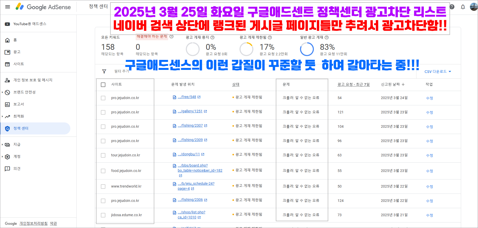This screenshot has height=228, width=478.
Task: Check the tour.jejudoin.co.kr row
Action: click(103, 155)
